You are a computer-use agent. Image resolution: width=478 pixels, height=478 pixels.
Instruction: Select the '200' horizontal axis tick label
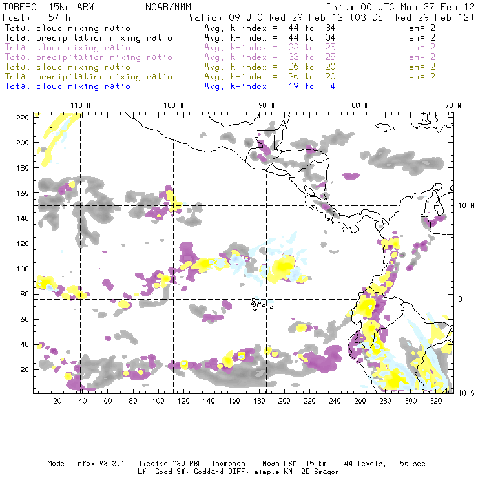[x=284, y=401]
